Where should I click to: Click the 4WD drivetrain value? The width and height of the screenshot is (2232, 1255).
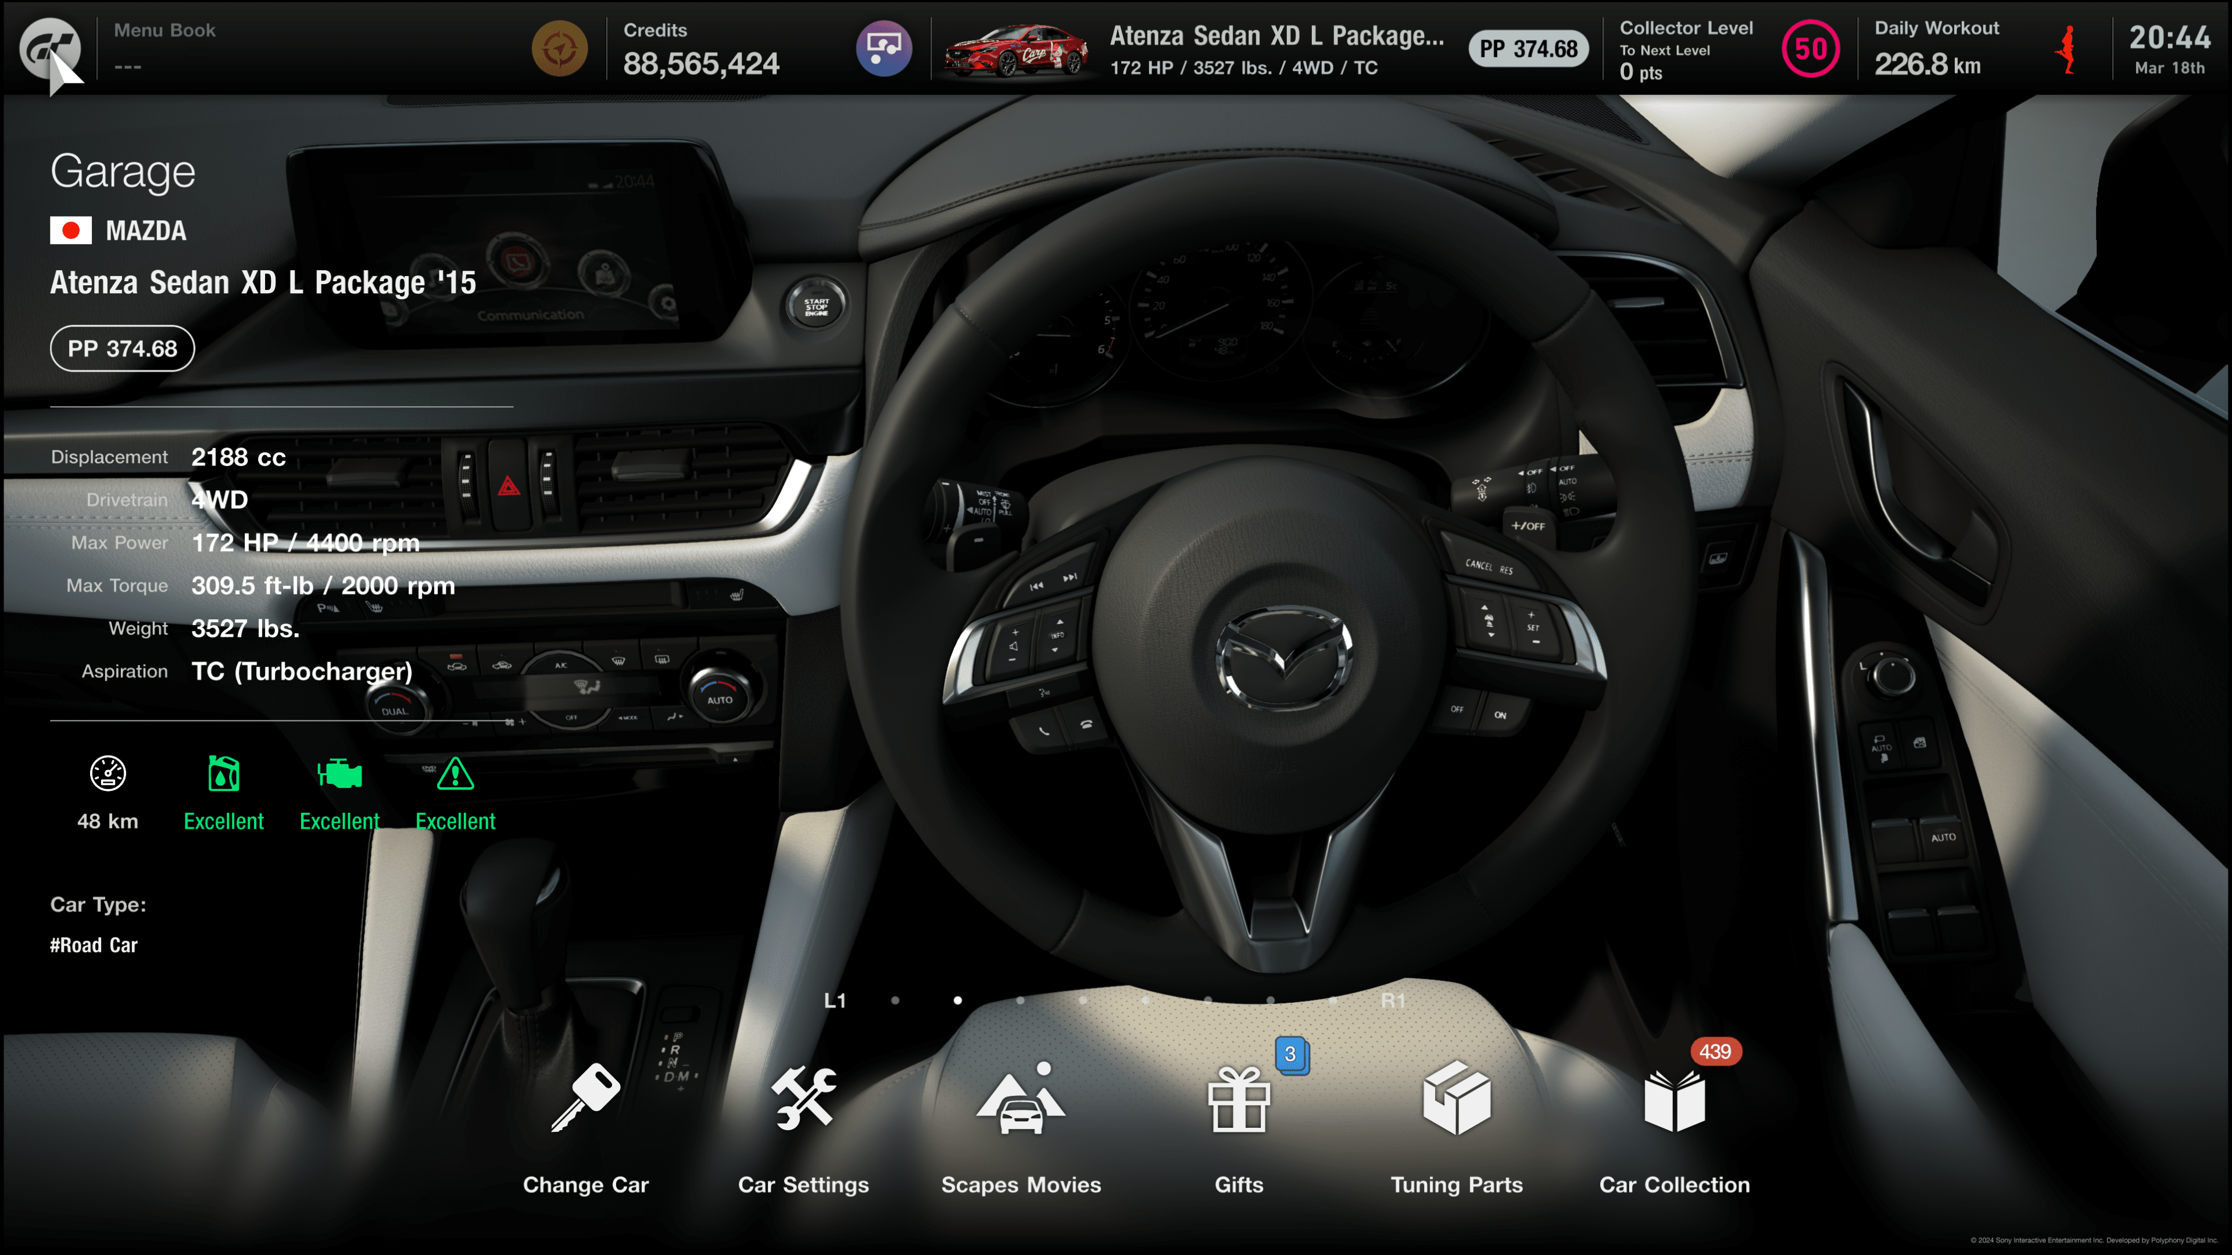click(219, 500)
